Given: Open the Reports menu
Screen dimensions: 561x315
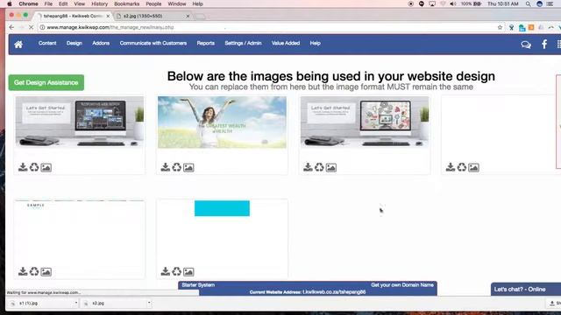Looking at the screenshot, I should click(206, 43).
